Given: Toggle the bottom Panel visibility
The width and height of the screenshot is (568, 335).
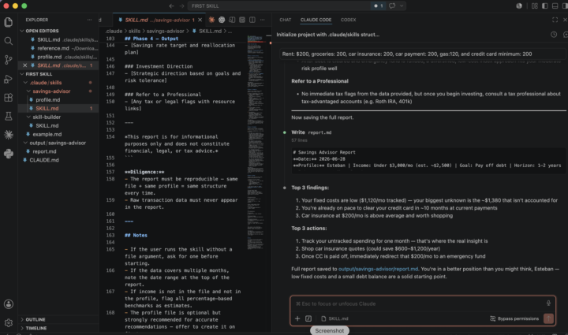Looking at the screenshot, I should click(555, 6).
